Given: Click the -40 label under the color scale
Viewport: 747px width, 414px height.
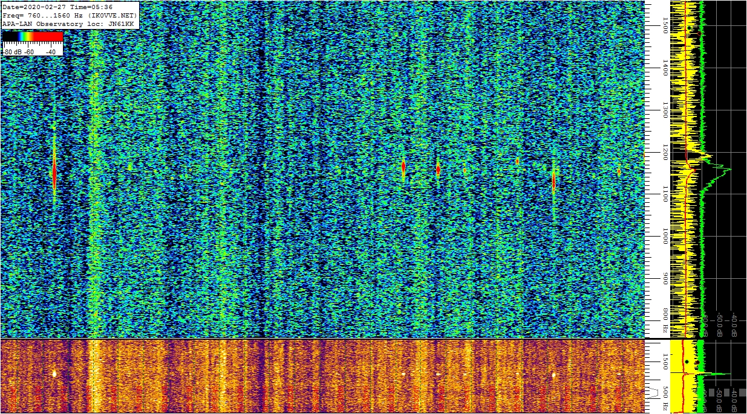Looking at the screenshot, I should tap(51, 52).
